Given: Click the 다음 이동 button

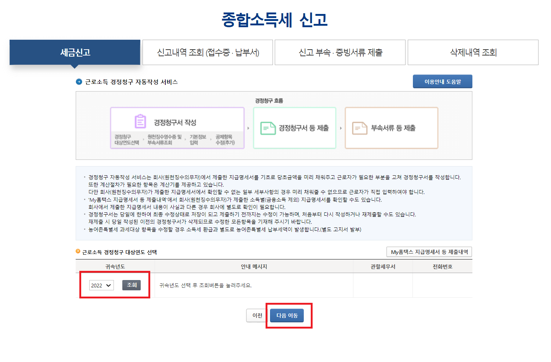Looking at the screenshot, I should tap(287, 315).
